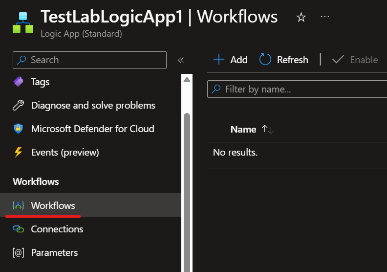Screen dimensions: 387x272
Task: Favorite the app with the star icon
Action: click(301, 18)
